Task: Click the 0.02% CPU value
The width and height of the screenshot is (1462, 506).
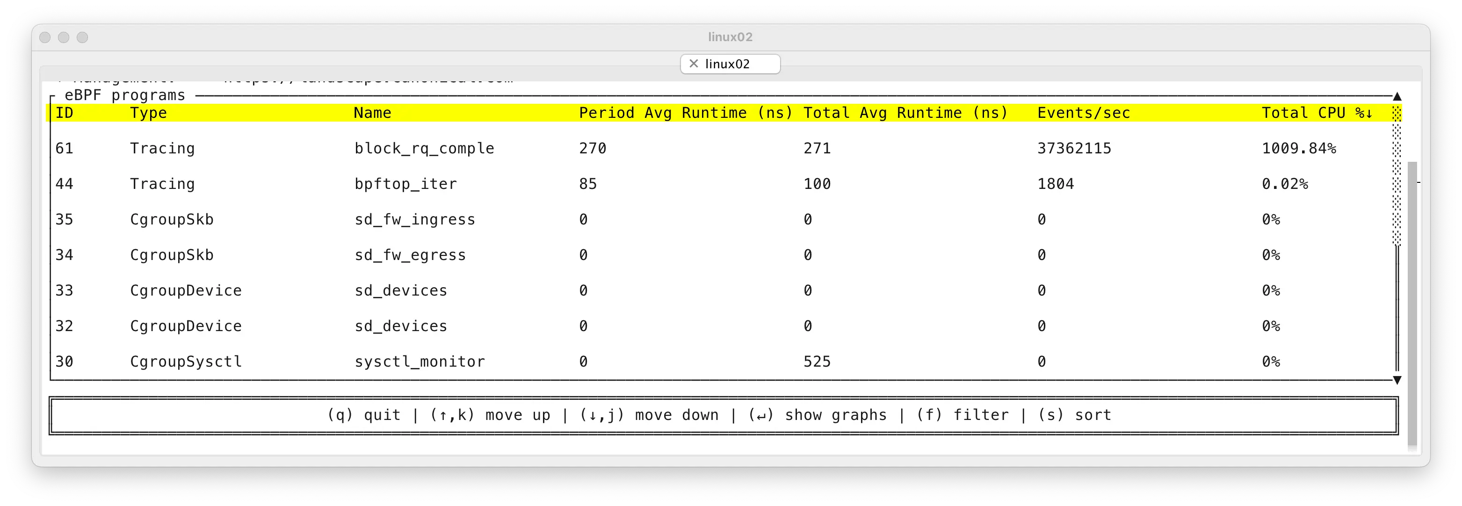Action: (1284, 184)
